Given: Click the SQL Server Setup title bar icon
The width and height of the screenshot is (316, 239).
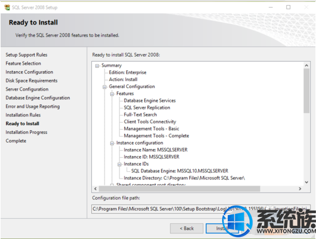Looking at the screenshot, I should tap(7, 8).
